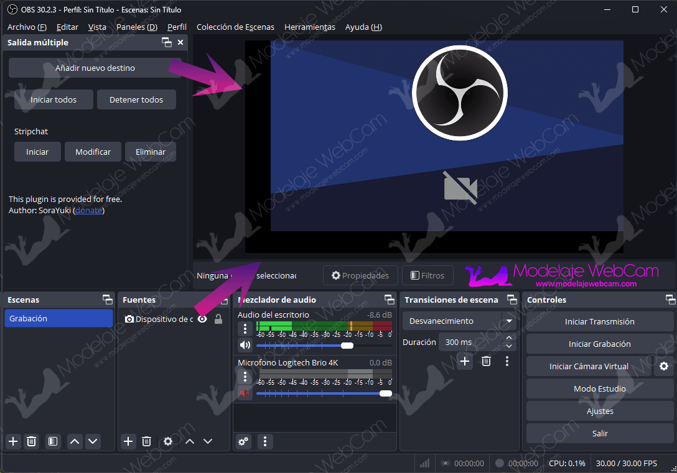Click Iniciar Transmisión button
The width and height of the screenshot is (677, 473).
pyautogui.click(x=600, y=322)
